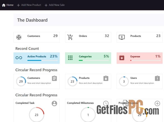This screenshot has width=164, height=122.
Task: Click download clipboard icon on Products progress card
Action: pos(106,78)
